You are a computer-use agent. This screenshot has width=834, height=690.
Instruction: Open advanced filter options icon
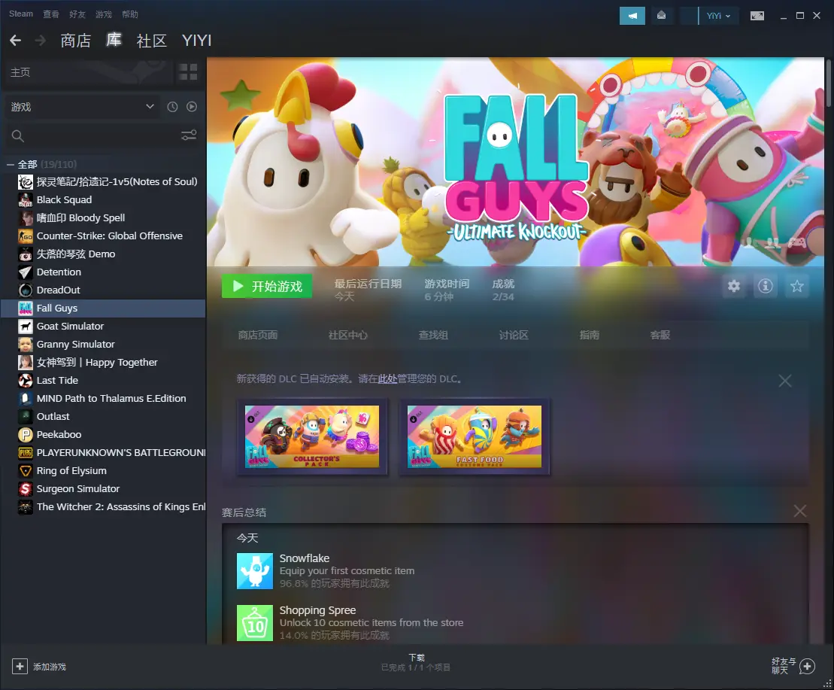coord(189,135)
